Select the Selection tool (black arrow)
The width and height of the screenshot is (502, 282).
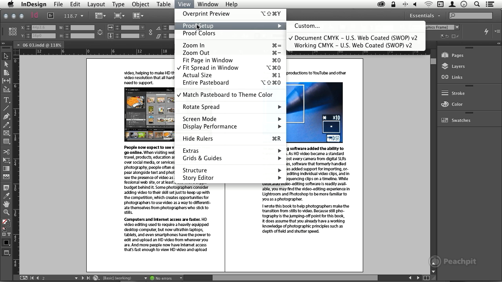tap(6, 56)
